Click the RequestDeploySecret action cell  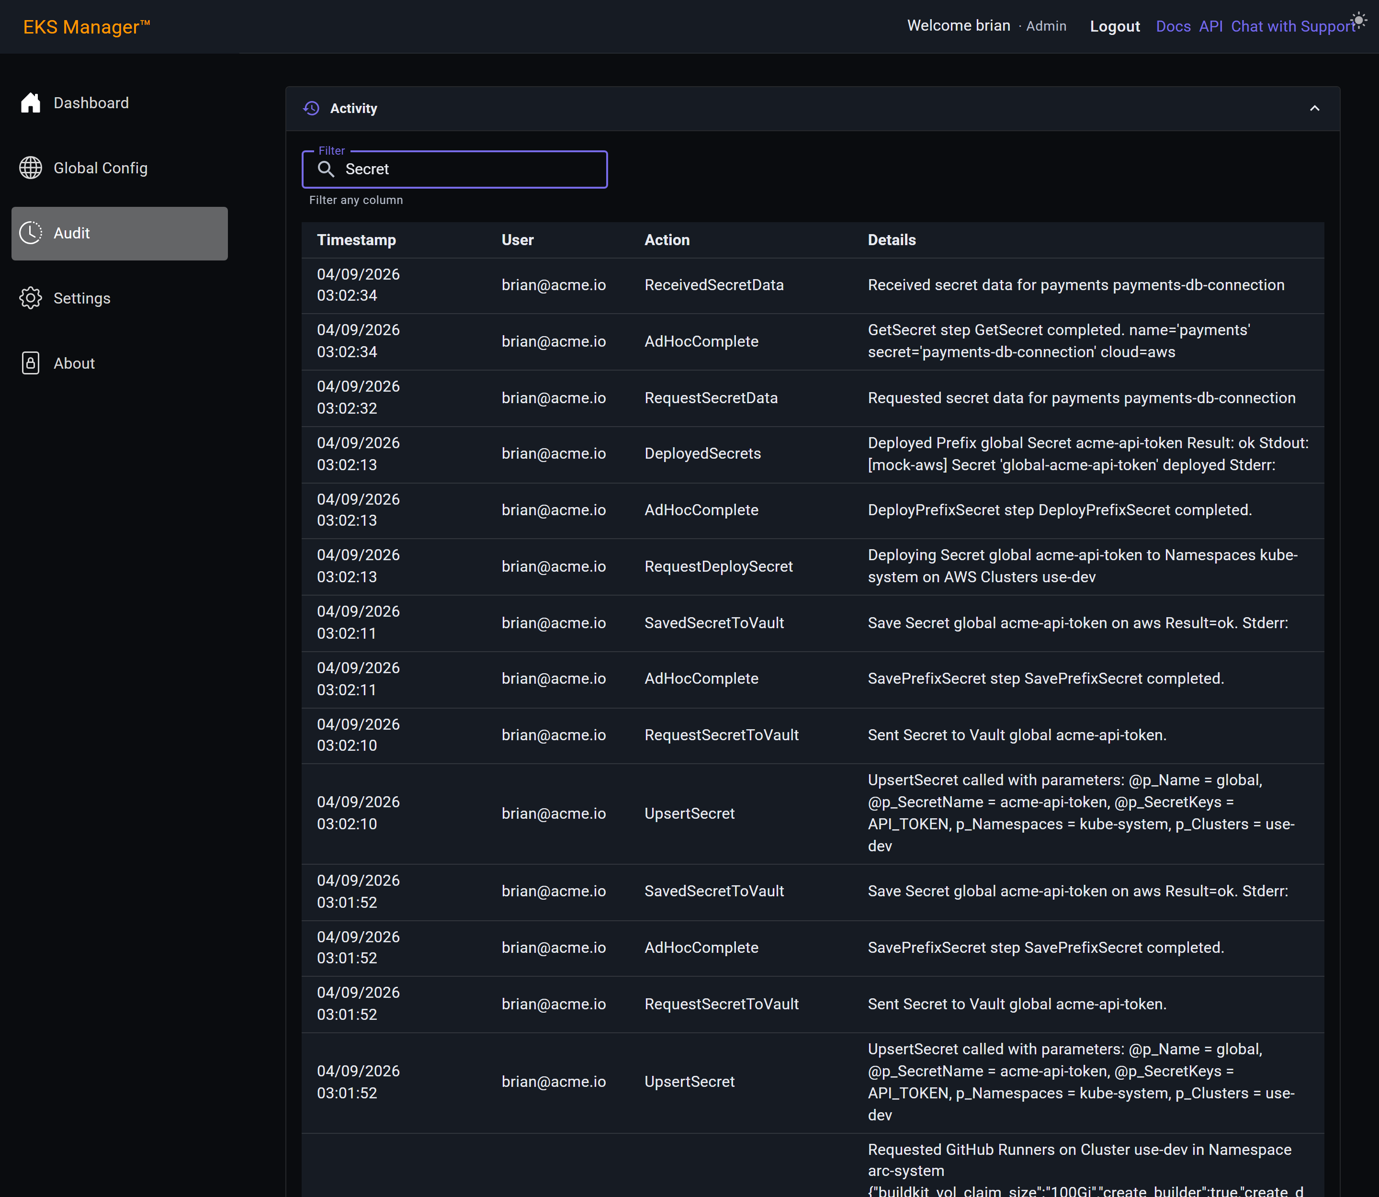(x=718, y=566)
